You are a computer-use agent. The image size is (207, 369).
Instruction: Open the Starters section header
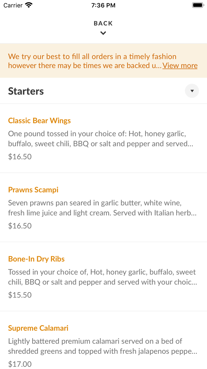pyautogui.click(x=26, y=91)
